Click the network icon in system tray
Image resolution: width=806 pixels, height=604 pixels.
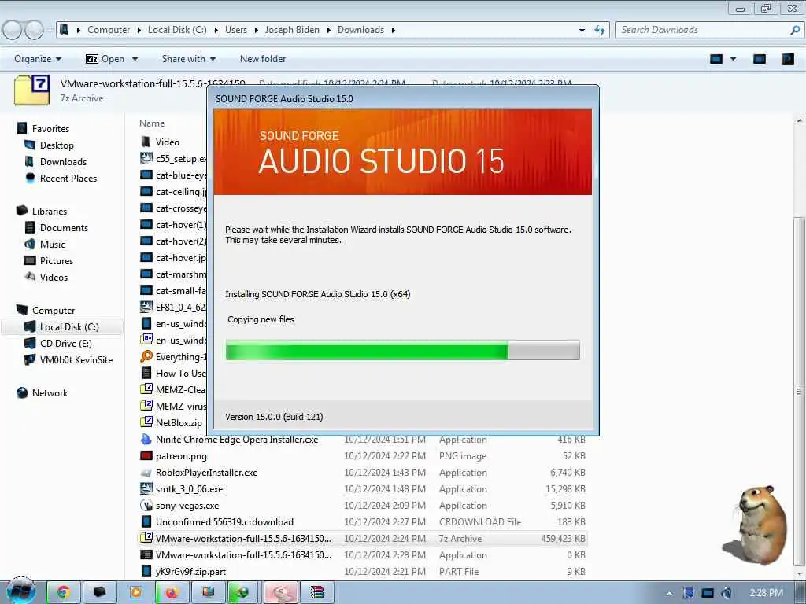point(707,593)
